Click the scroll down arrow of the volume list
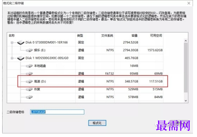 tap(186, 101)
